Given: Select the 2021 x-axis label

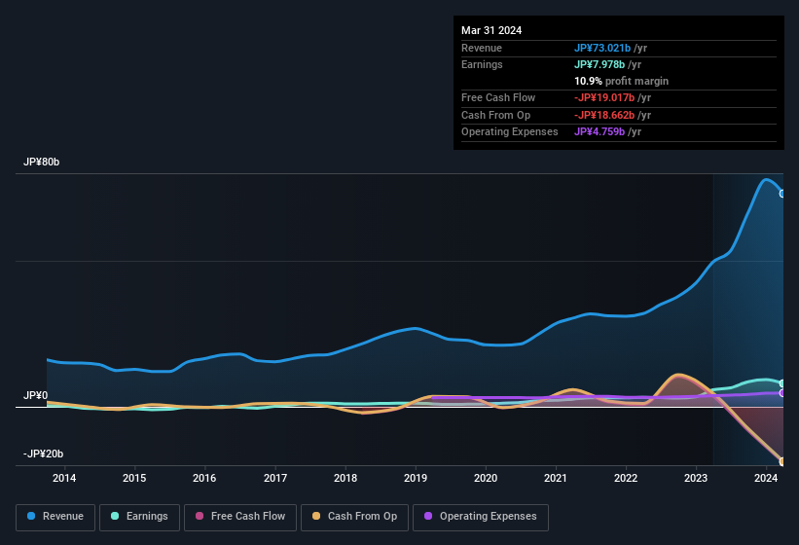Looking at the screenshot, I should pos(556,478).
